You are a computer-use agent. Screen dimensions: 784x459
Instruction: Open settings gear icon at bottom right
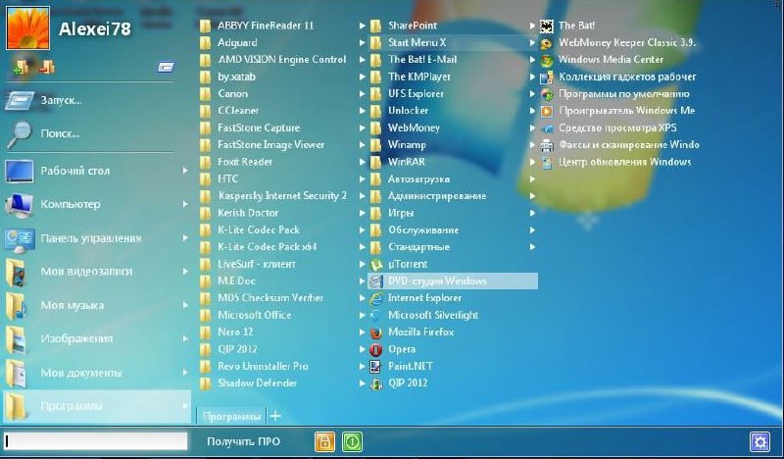coord(760,442)
